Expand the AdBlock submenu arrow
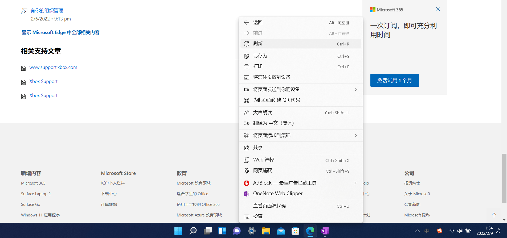This screenshot has height=238, width=507. [355, 183]
